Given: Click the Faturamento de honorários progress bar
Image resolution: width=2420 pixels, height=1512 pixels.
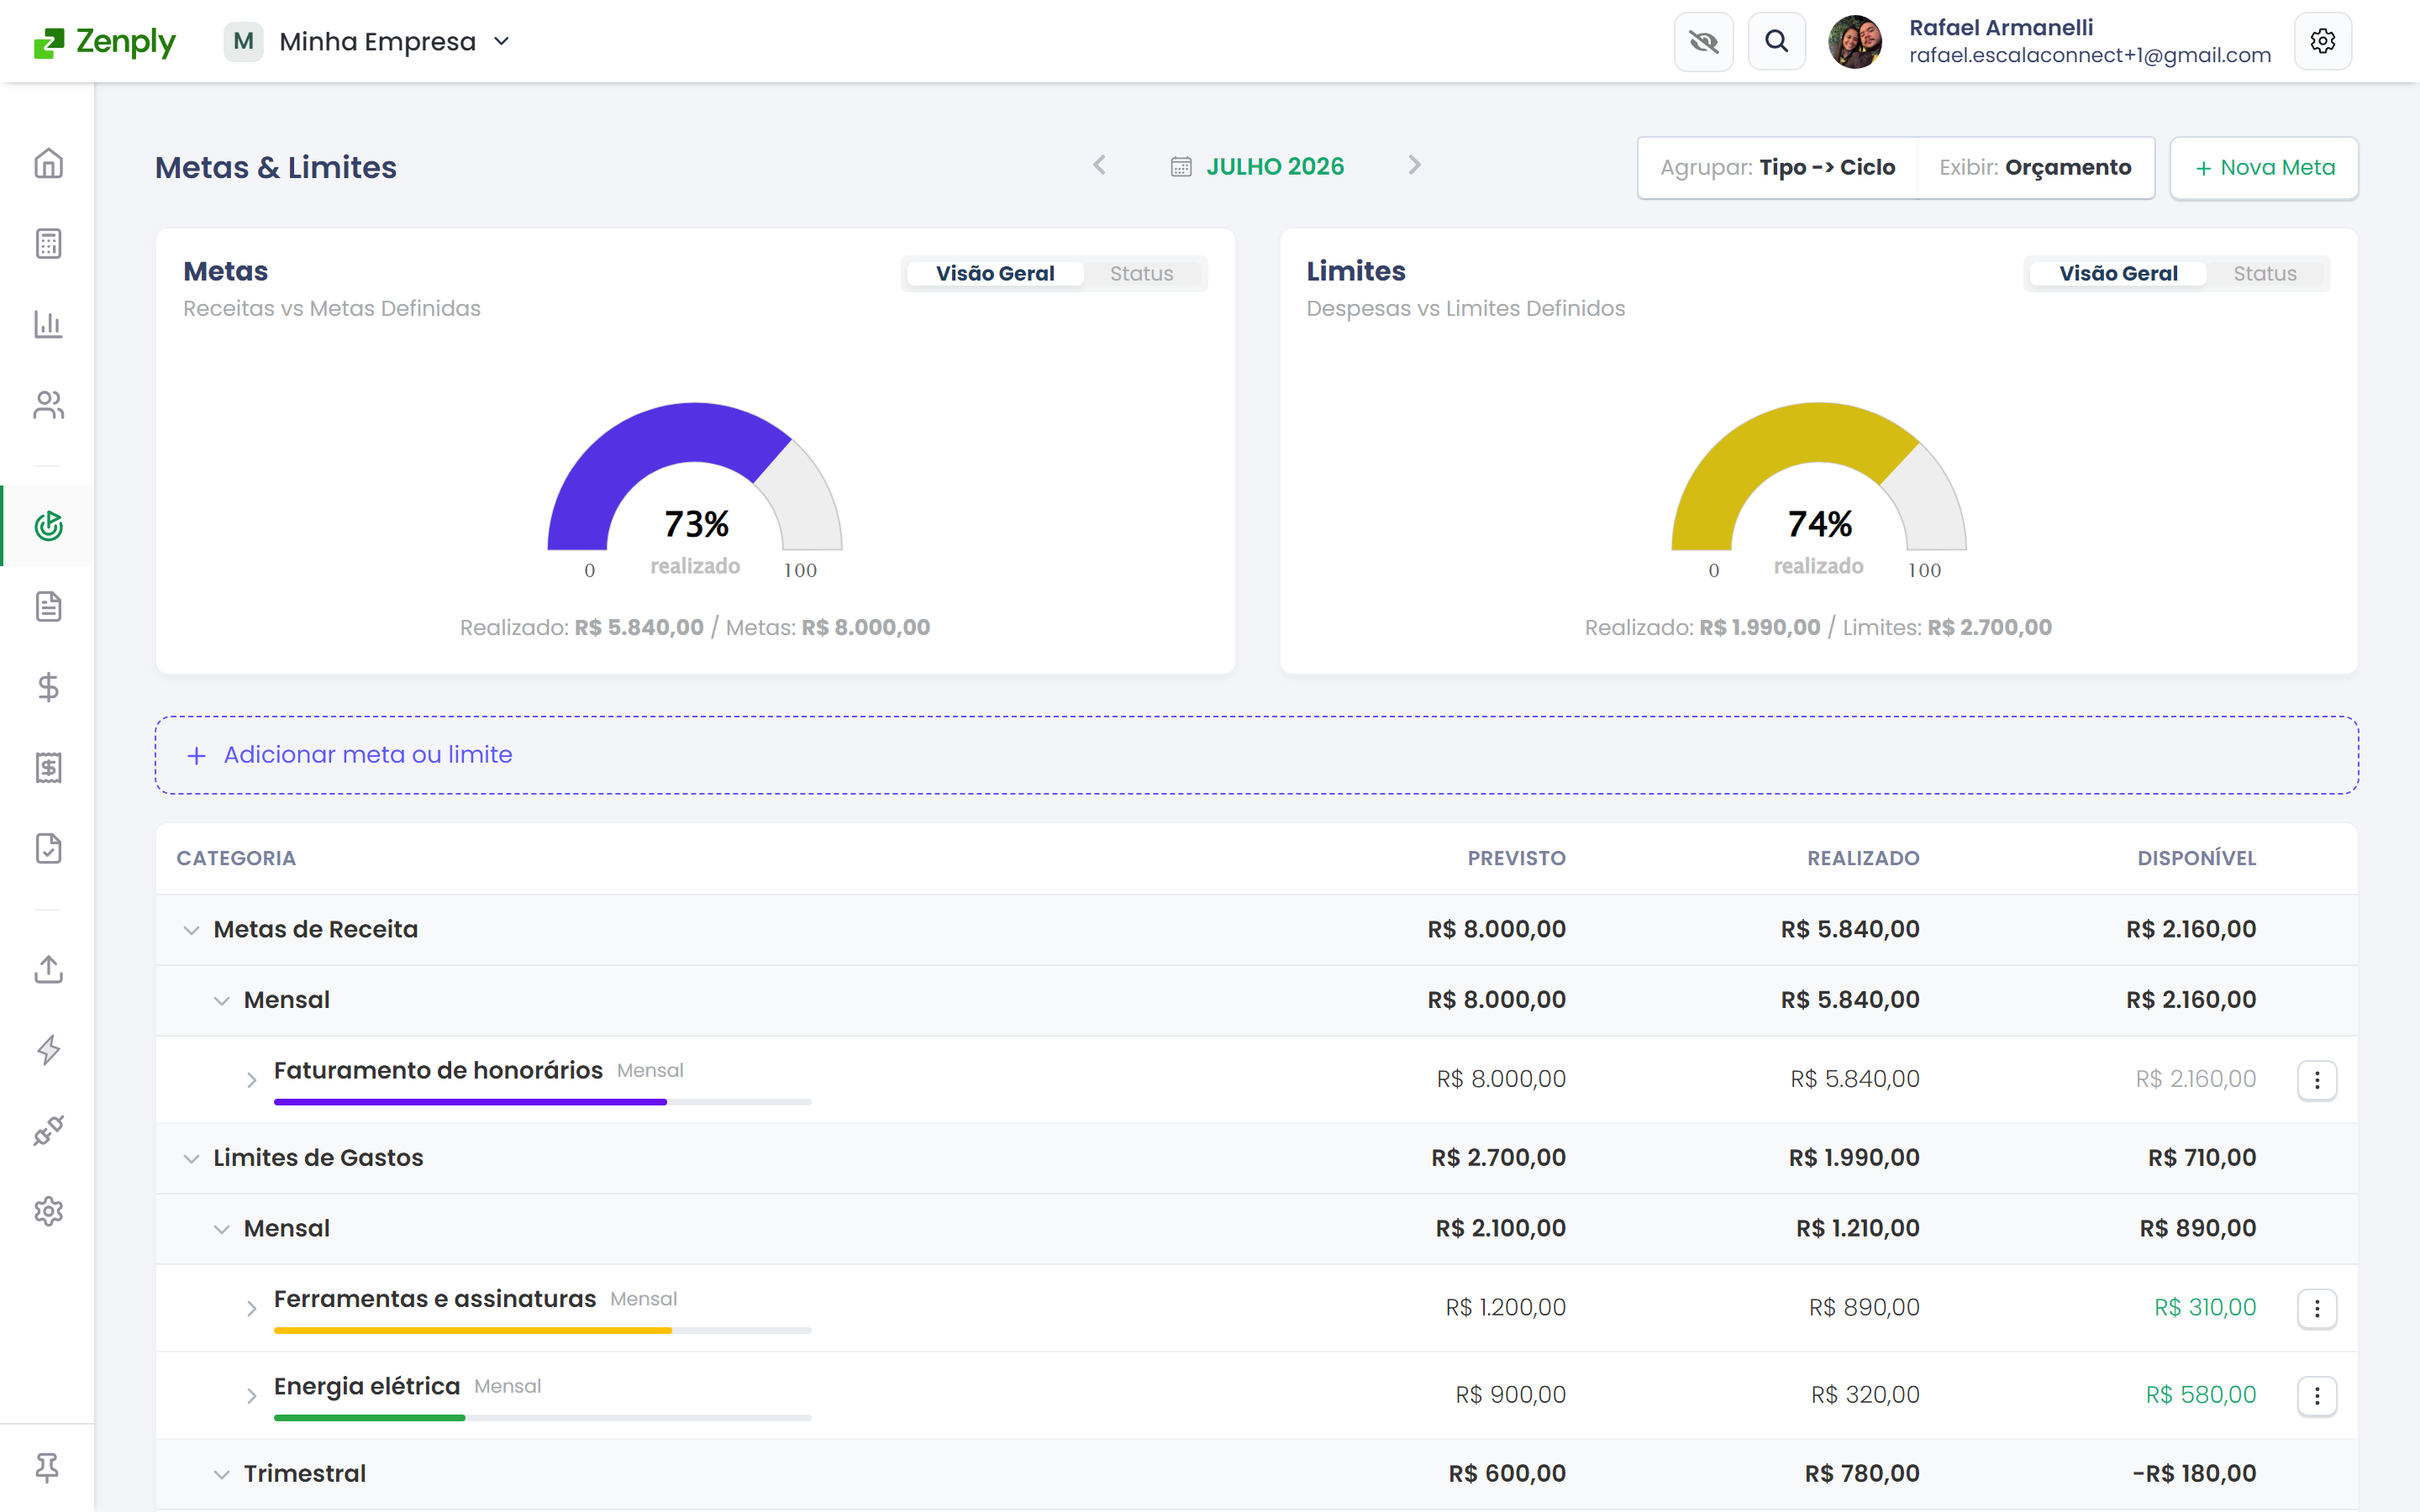Looking at the screenshot, I should coord(542,1102).
